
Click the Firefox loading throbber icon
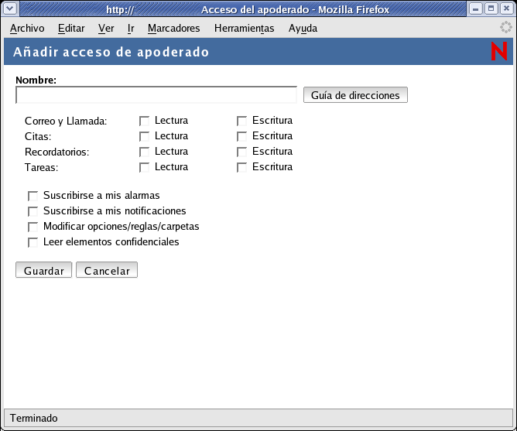[506, 28]
